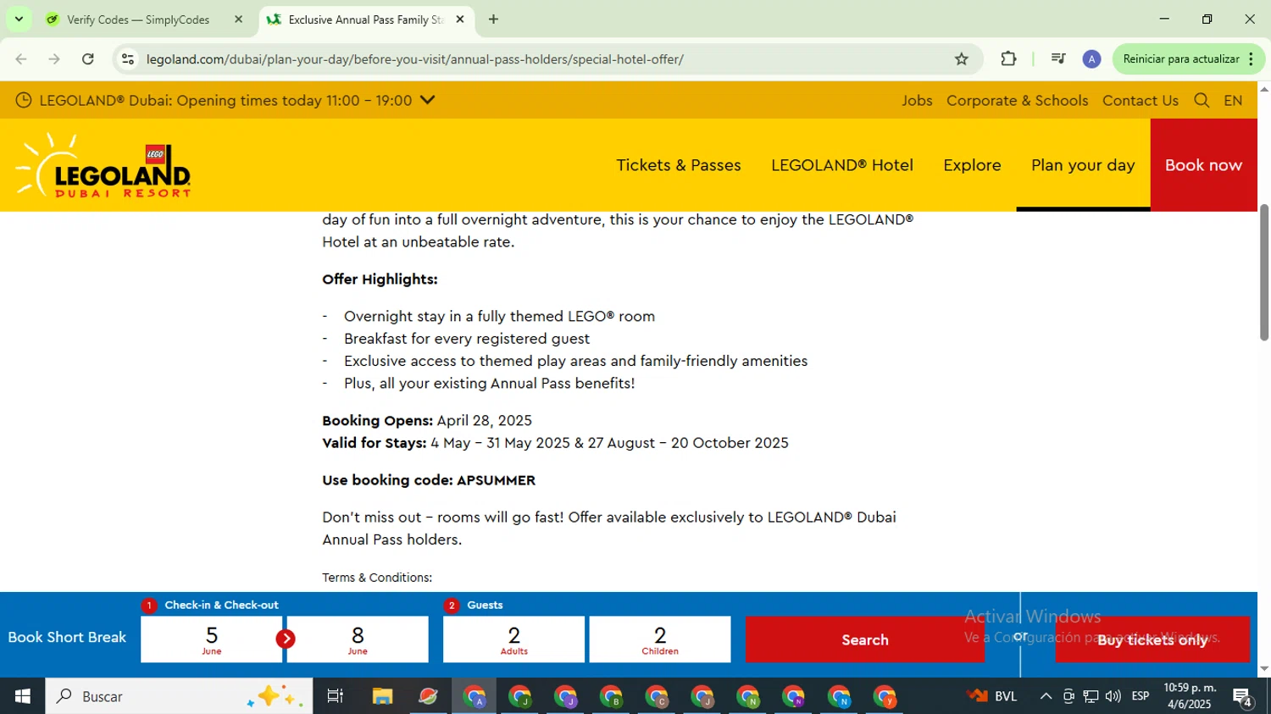Open the Chrome extensions puzzle icon
1271x714 pixels.
pos(1008,59)
